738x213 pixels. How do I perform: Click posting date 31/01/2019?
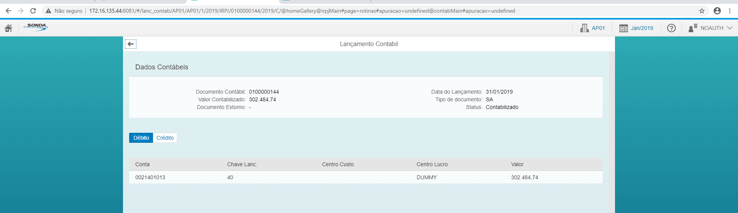(x=499, y=92)
